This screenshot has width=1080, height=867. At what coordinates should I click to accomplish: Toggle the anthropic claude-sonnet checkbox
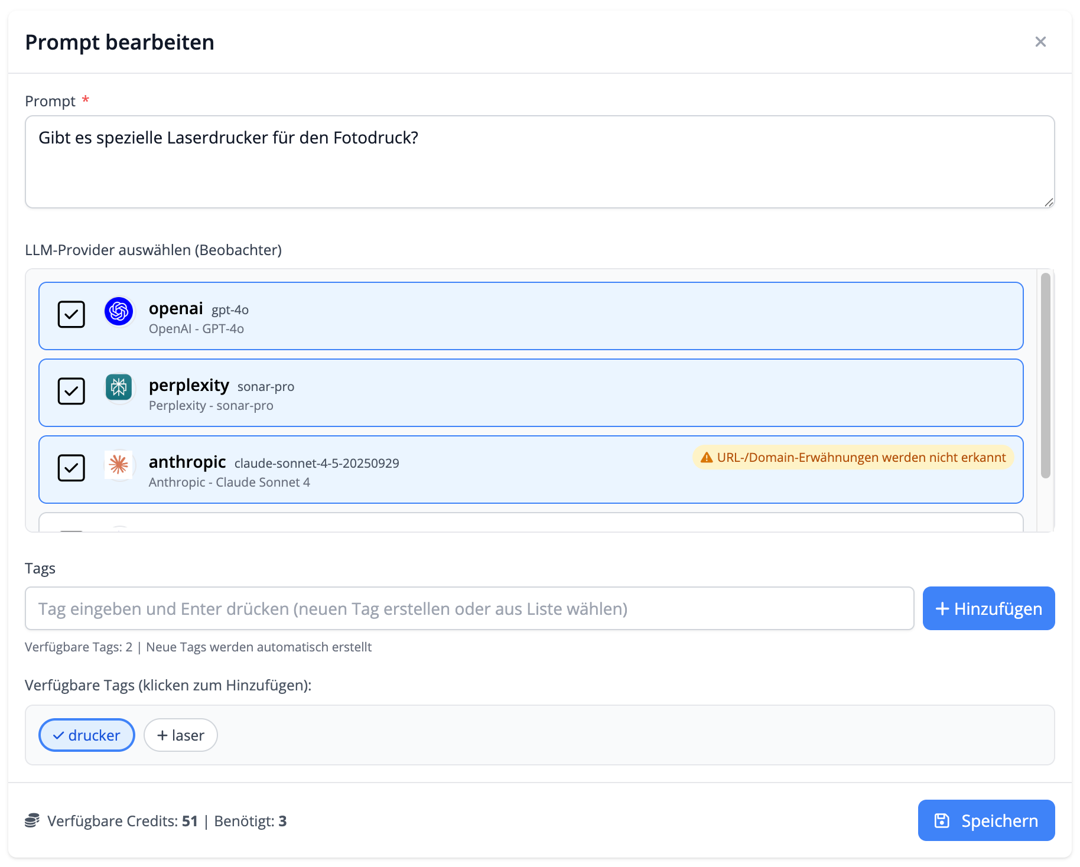[x=71, y=468]
